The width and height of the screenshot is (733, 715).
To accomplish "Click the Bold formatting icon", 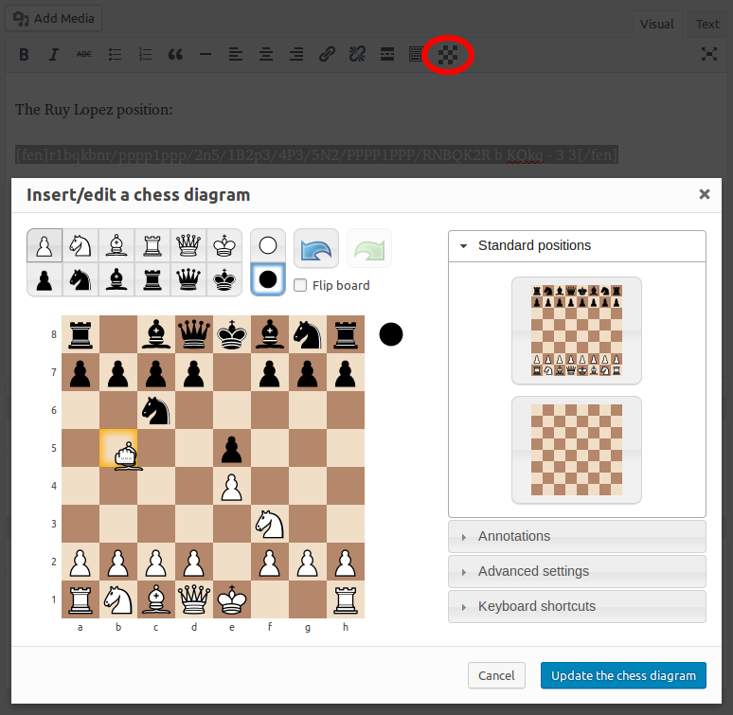I will (x=24, y=55).
